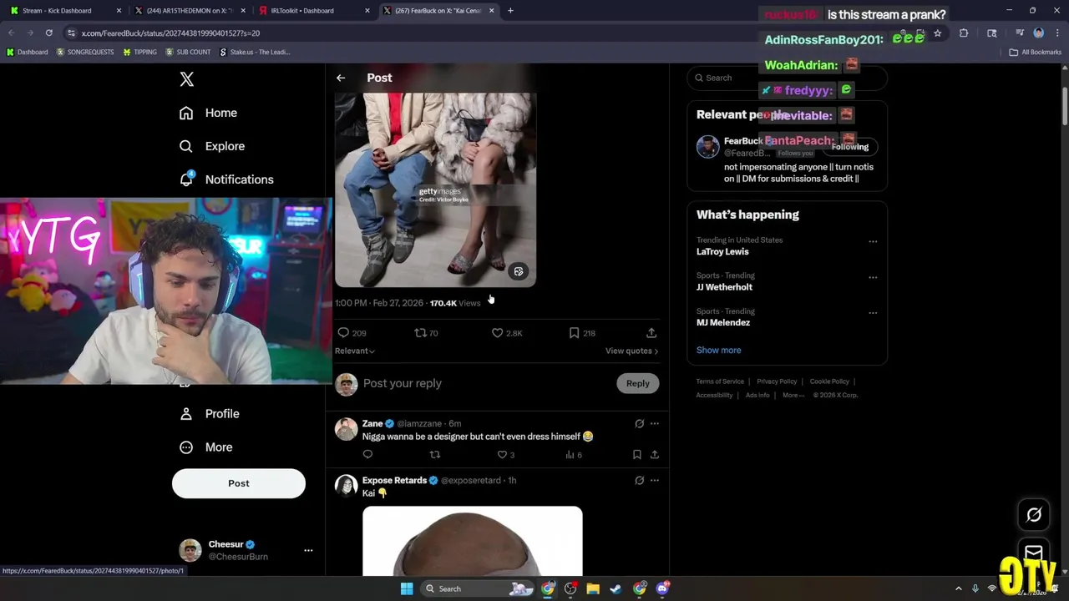View analytics on Zane's comment

click(570, 455)
